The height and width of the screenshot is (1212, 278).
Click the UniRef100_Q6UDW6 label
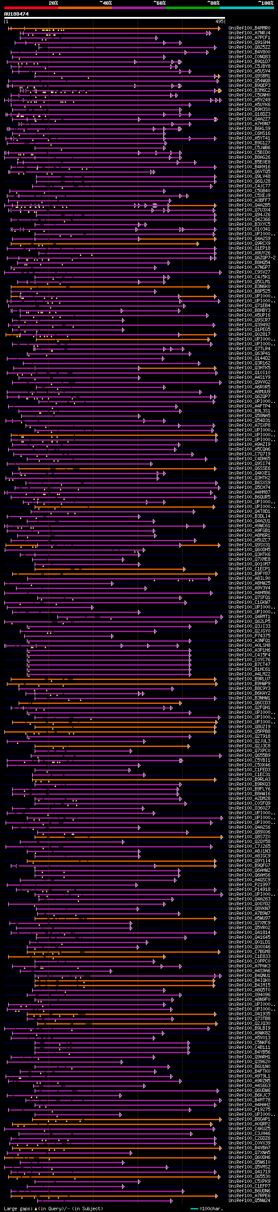pyautogui.click(x=249, y=1090)
